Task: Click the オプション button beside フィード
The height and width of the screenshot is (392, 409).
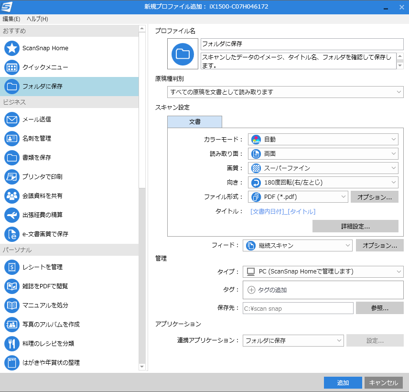Action: pos(380,246)
